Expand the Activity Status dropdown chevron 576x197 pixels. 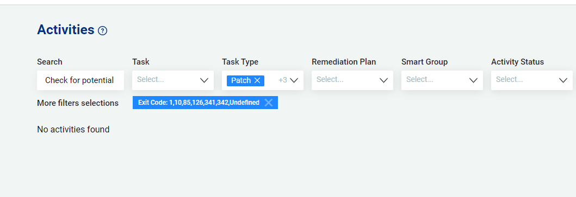563,80
